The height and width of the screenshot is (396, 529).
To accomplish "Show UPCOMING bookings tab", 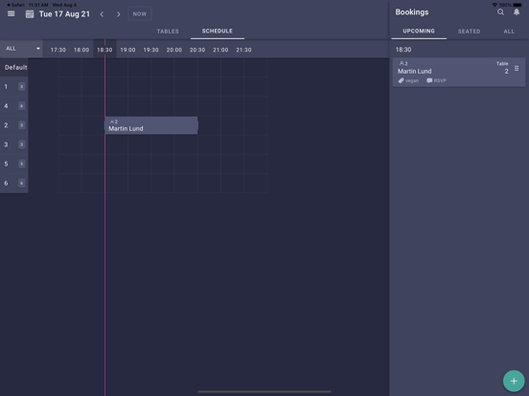I will point(419,31).
